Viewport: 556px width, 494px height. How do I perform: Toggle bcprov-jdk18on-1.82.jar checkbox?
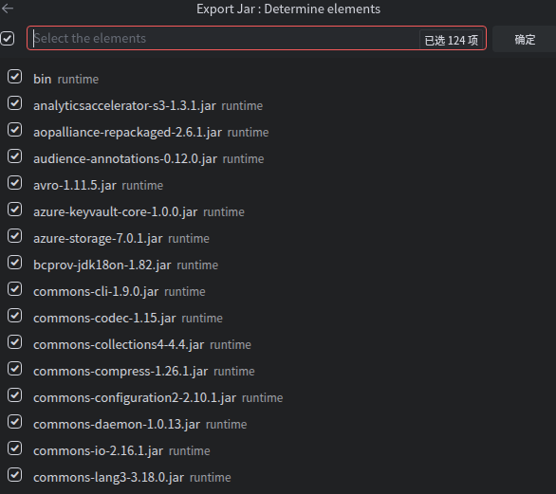[15, 263]
